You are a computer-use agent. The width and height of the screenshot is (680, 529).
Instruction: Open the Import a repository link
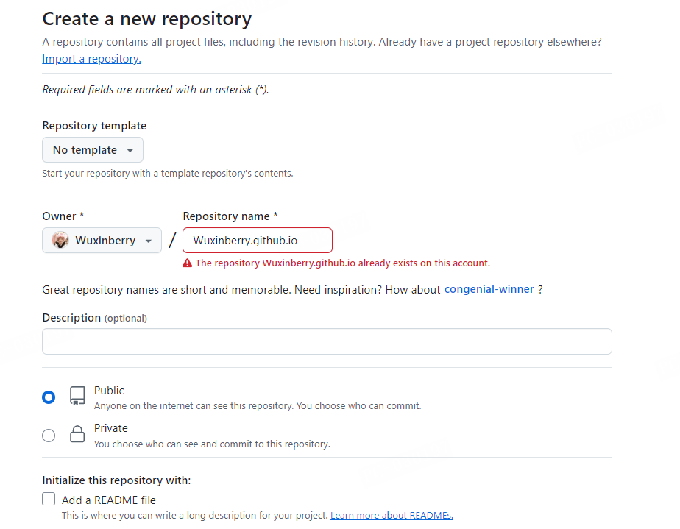[x=91, y=59]
